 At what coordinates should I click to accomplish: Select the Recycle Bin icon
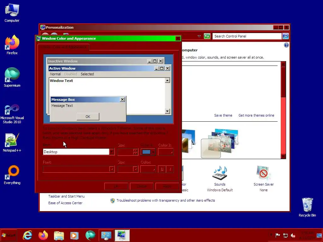[307, 207]
